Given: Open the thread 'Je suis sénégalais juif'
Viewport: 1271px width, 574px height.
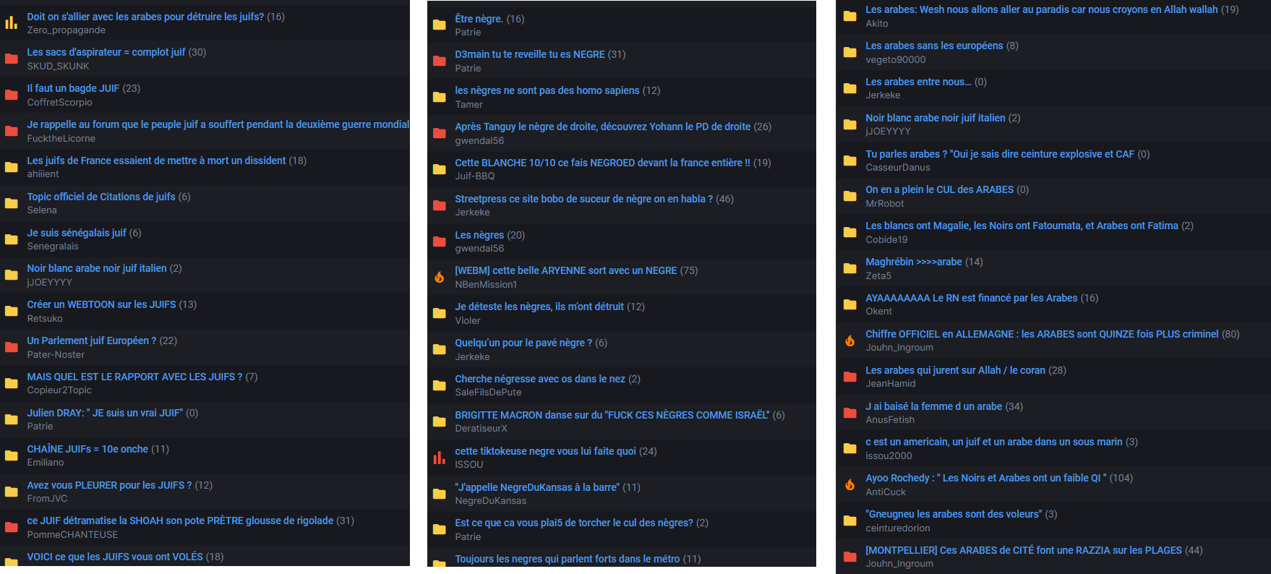Looking at the screenshot, I should click(77, 233).
